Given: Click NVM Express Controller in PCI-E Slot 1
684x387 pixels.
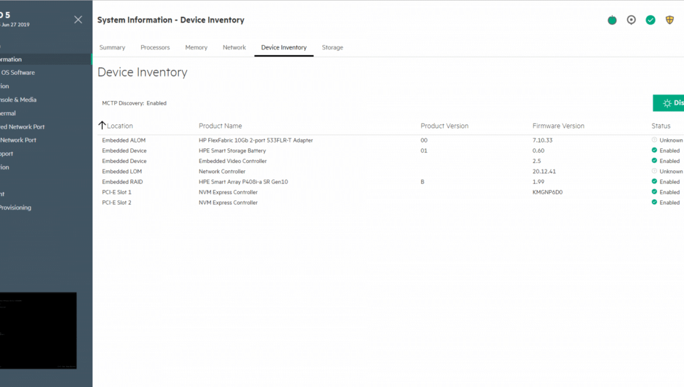Looking at the screenshot, I should point(228,193).
